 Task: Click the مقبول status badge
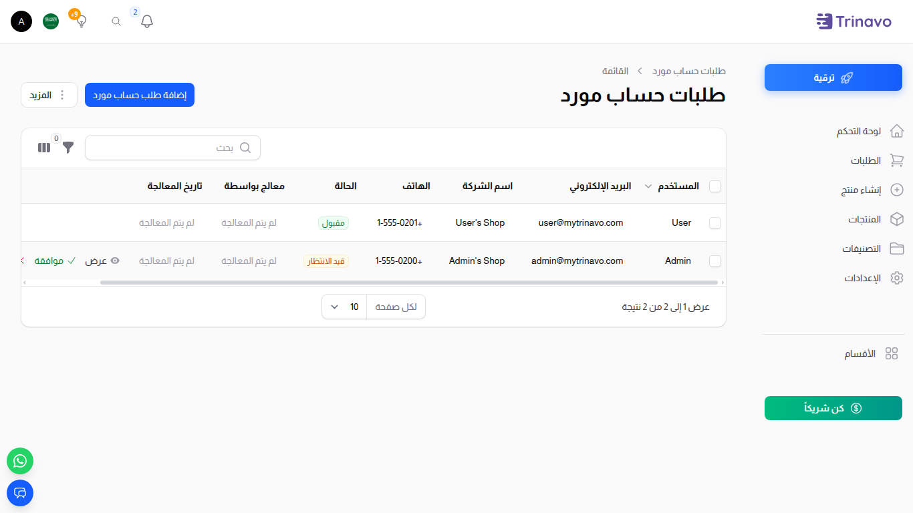334,223
